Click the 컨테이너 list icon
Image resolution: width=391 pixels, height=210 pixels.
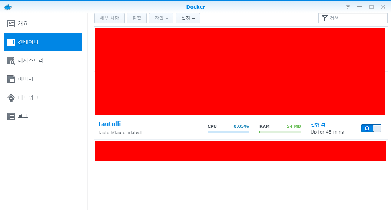pos(11,42)
